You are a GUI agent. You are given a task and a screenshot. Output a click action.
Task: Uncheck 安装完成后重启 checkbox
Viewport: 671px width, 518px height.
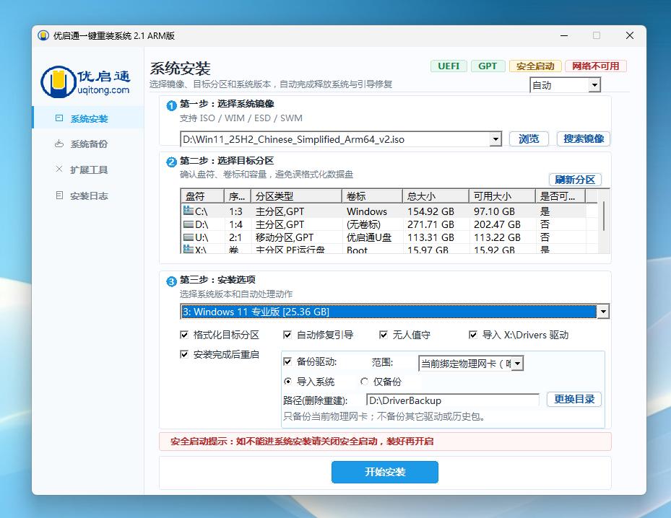tap(184, 354)
